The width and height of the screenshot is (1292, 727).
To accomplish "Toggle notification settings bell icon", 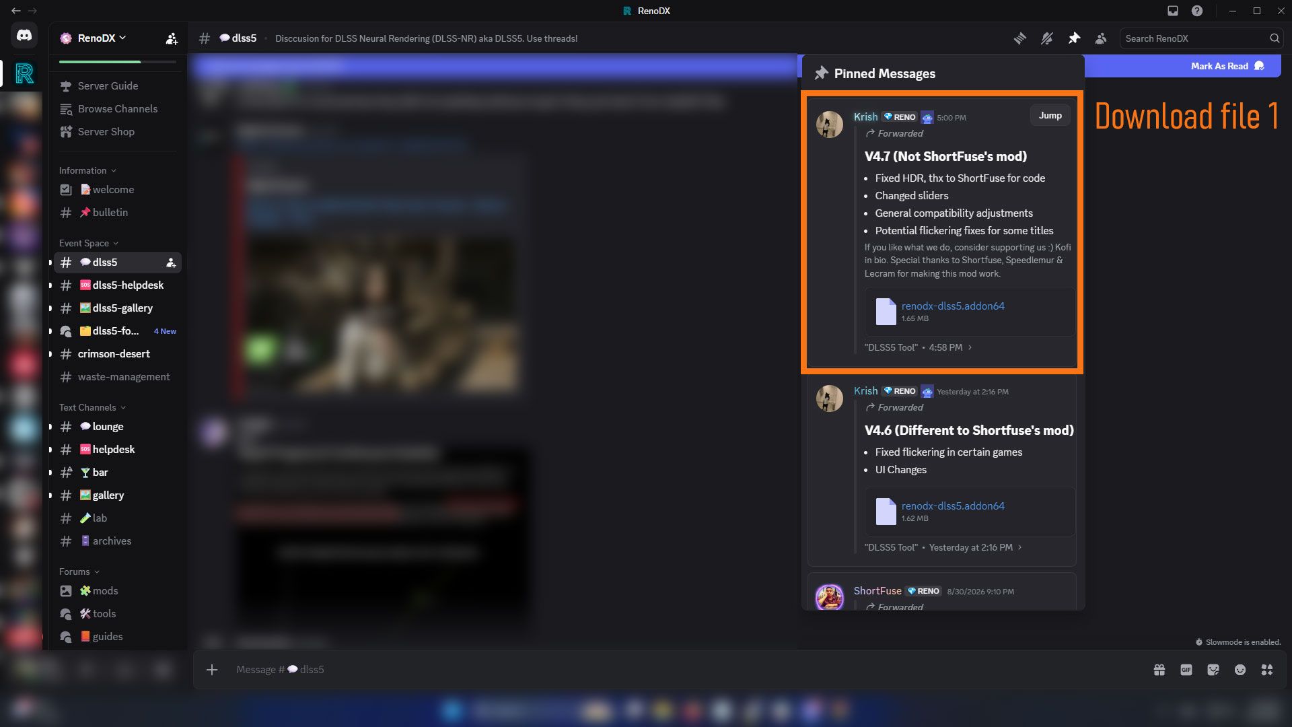I will tap(1047, 38).
